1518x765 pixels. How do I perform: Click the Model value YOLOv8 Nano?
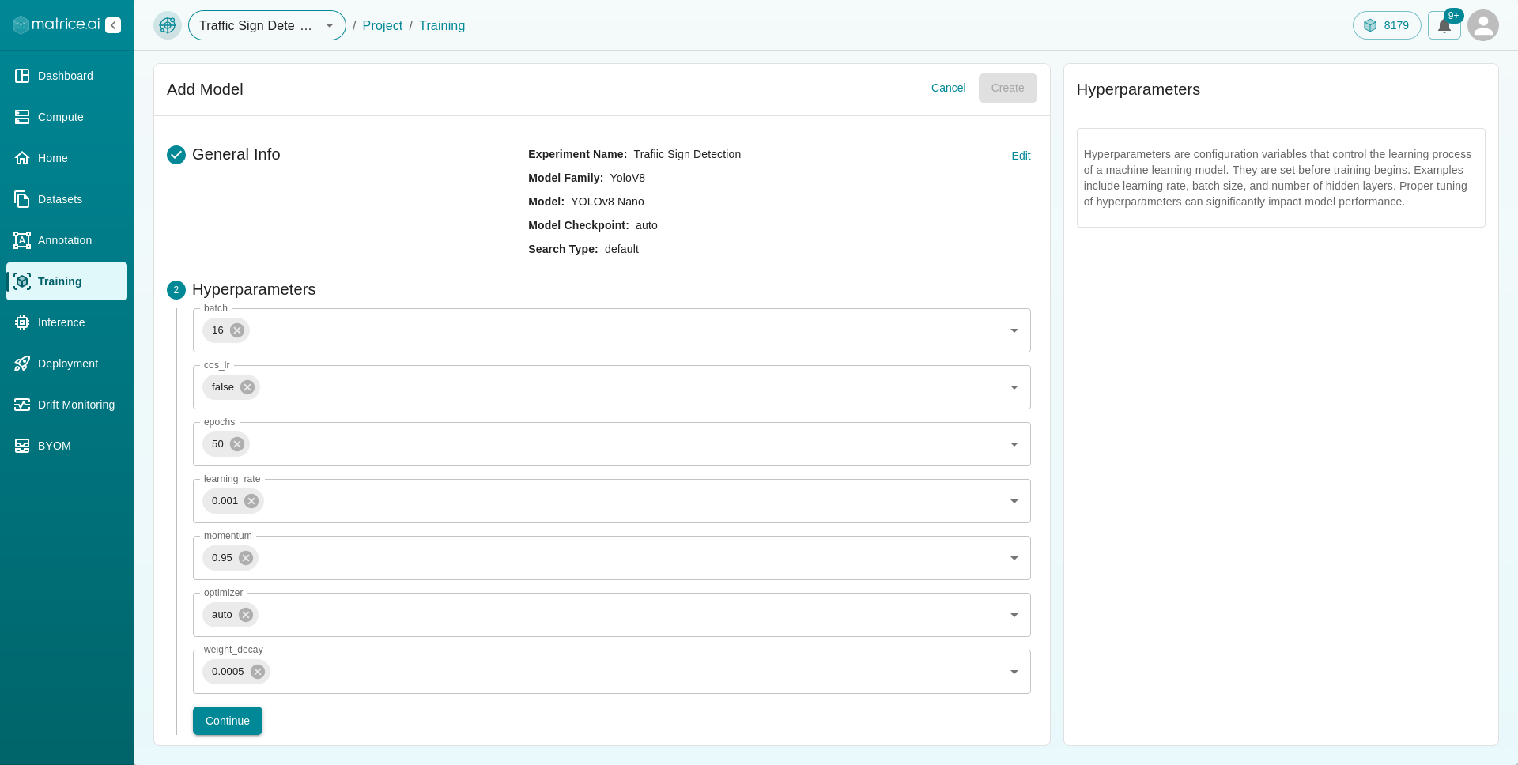[x=607, y=202]
